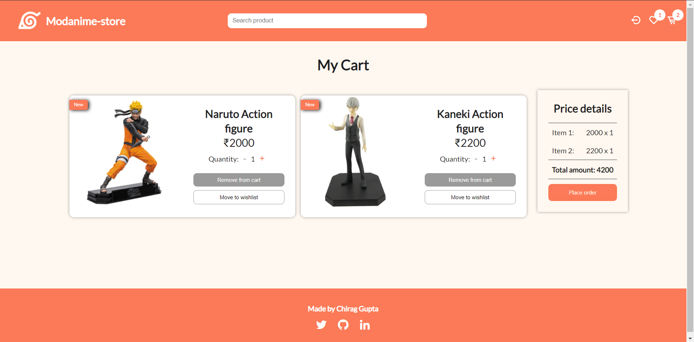Increase Naruto figure quantity with plus

[262, 159]
